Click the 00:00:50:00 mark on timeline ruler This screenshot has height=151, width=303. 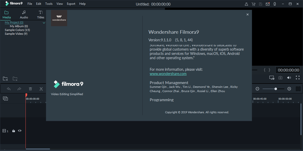click(285, 99)
